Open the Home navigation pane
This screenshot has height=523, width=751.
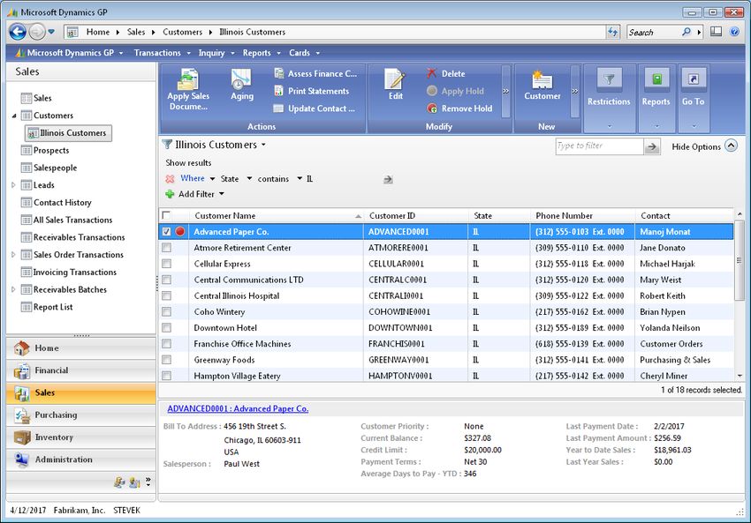81,348
